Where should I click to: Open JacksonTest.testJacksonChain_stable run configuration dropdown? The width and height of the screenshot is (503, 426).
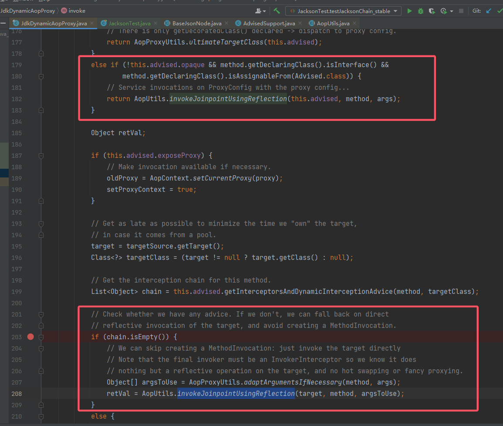click(x=343, y=11)
